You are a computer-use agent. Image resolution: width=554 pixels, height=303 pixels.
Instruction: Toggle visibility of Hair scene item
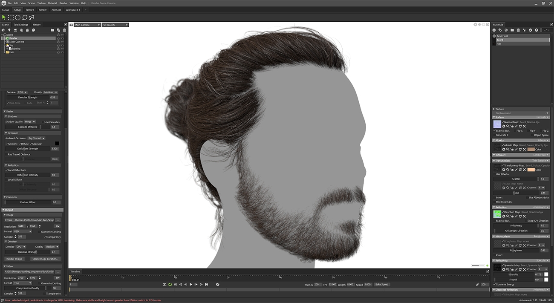click(62, 52)
